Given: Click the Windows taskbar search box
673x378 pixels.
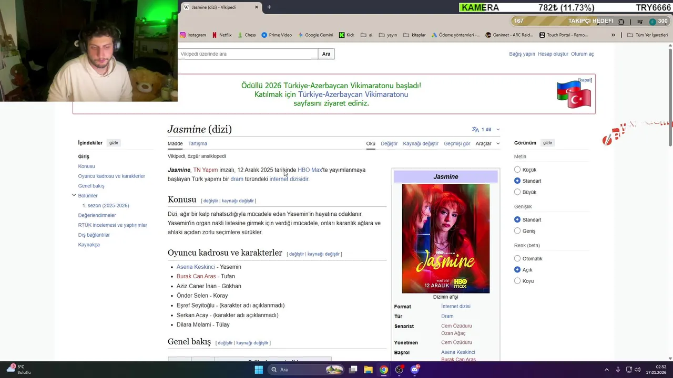Looking at the screenshot, I should 306,370.
